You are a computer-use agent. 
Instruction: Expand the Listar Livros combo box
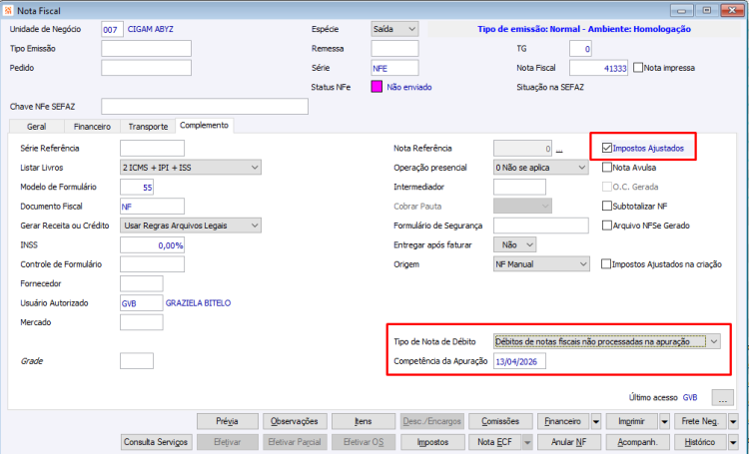191,168
